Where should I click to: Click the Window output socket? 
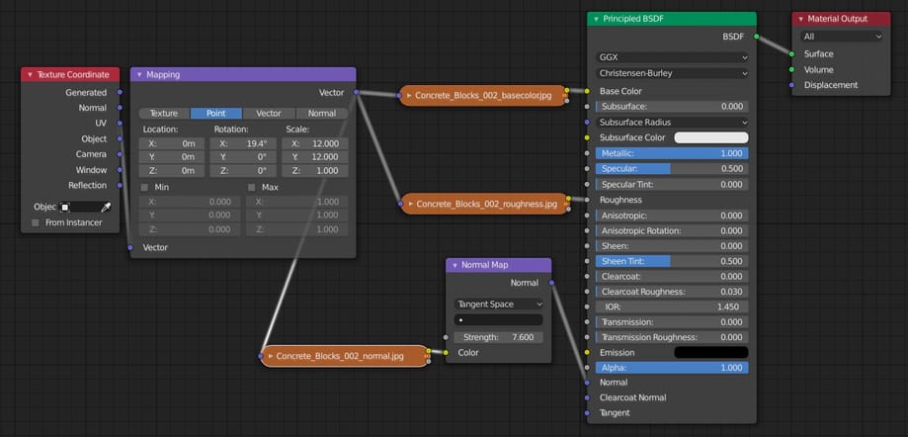pos(120,170)
